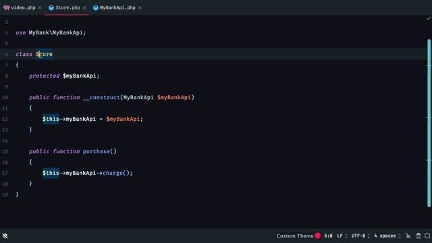Click the 'class' keyword on line 6
This screenshot has width=432, height=243.
point(24,54)
